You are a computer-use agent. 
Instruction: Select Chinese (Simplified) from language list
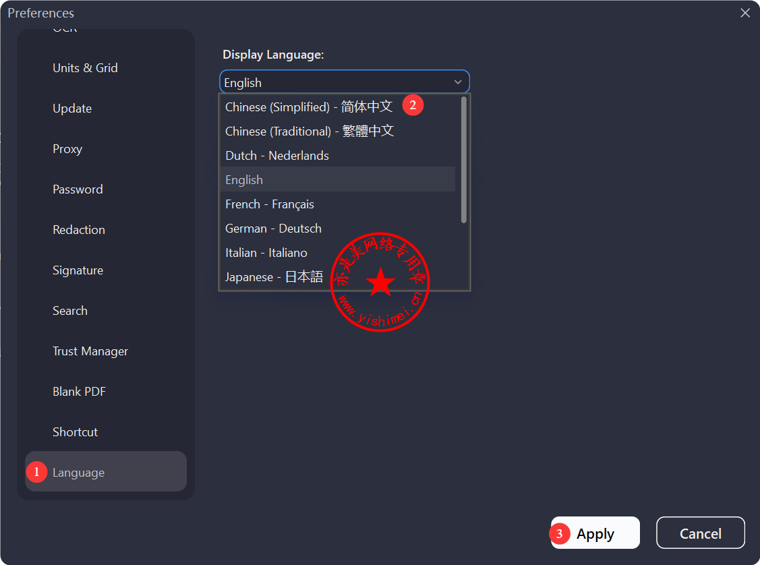[308, 107]
